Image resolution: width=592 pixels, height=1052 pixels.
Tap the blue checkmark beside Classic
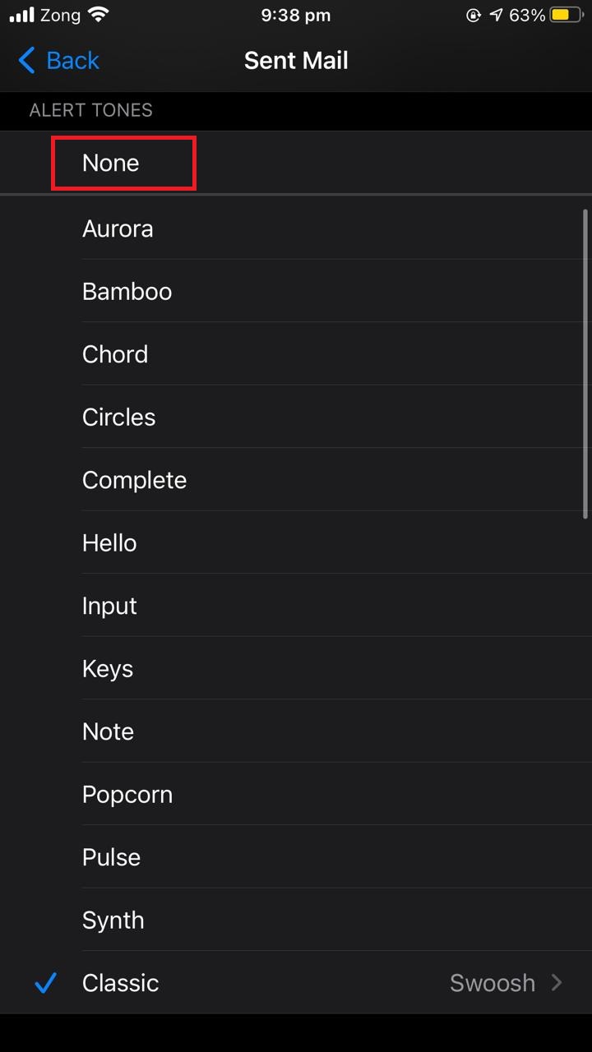46,982
